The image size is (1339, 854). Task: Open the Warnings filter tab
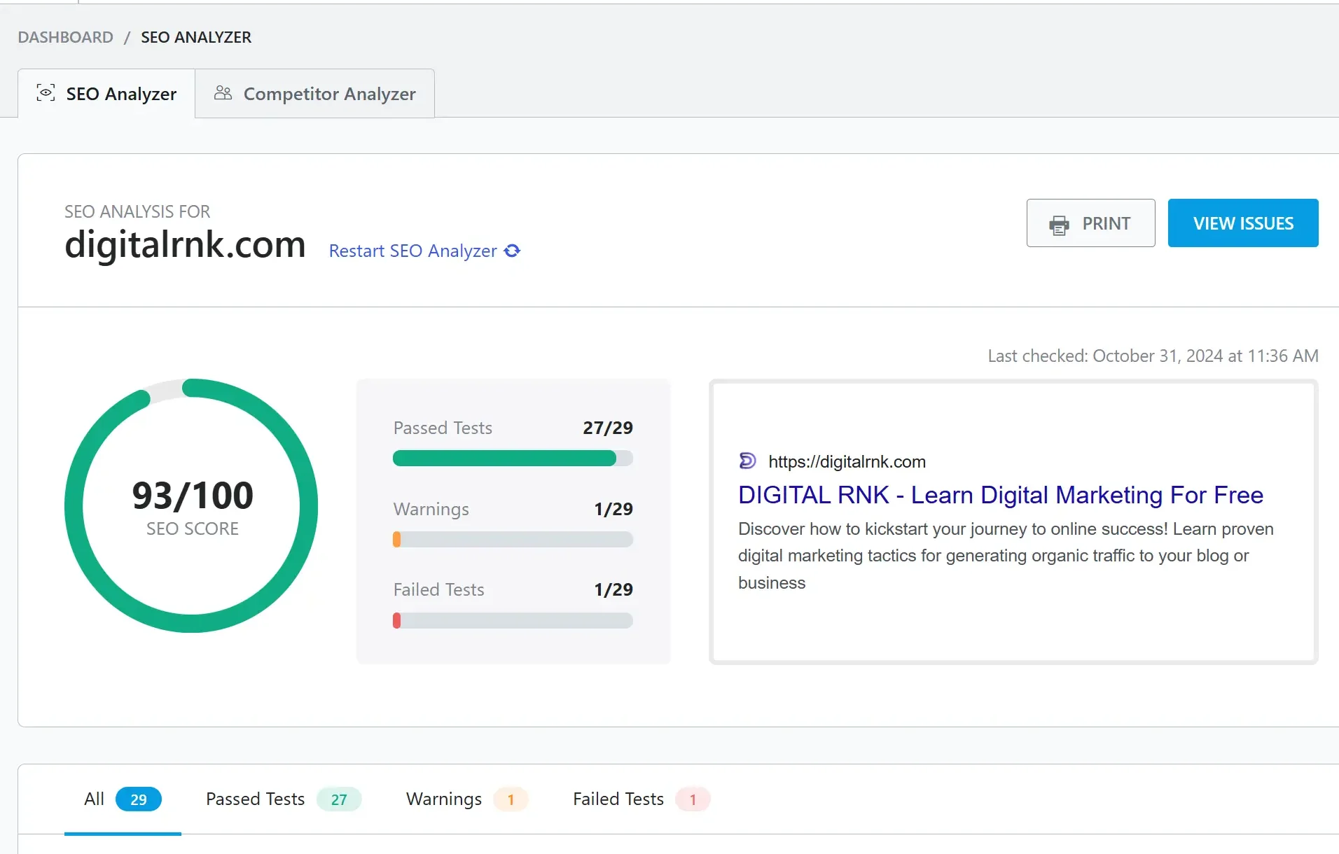[x=466, y=799]
